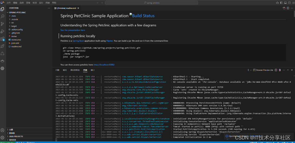295x143 pixels.
Task: Open the Spring Boot dashboard power icon
Action: point(2,68)
